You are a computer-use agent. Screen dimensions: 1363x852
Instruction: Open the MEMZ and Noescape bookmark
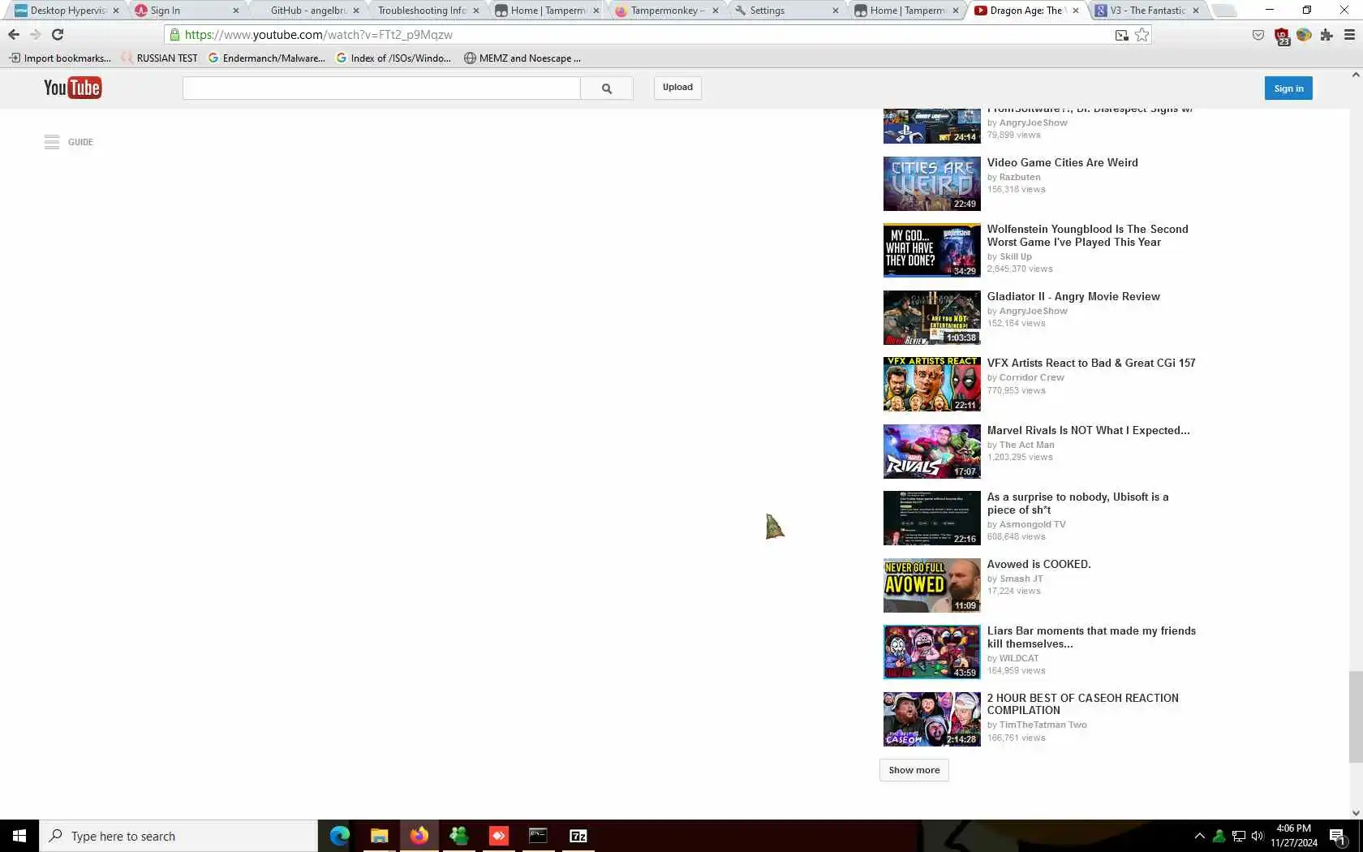click(522, 58)
